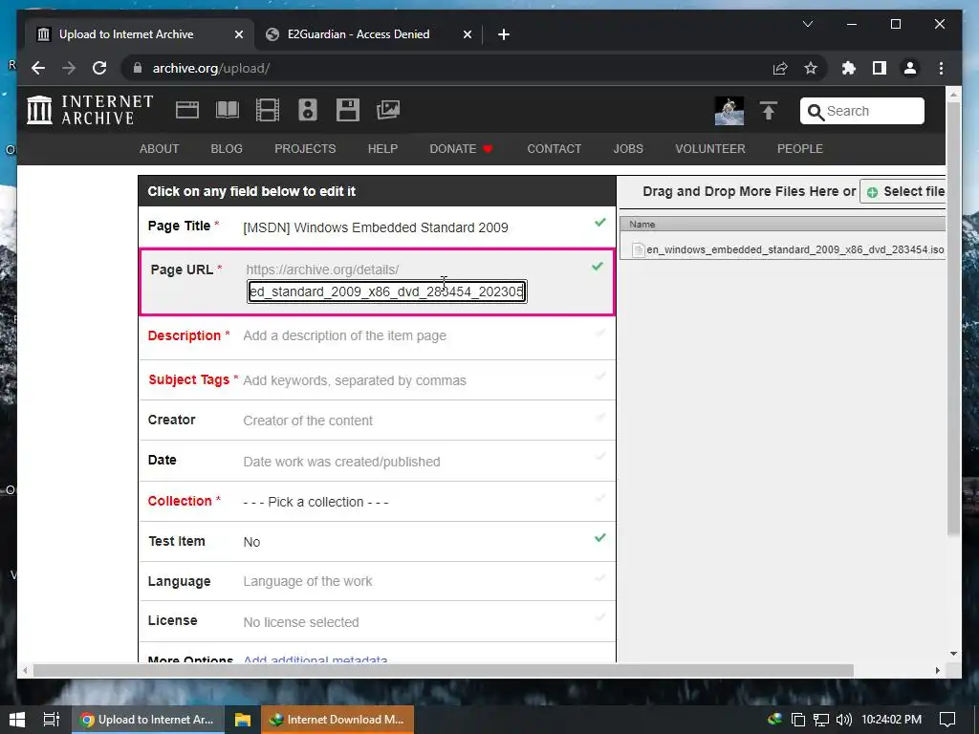Reload the archive.org page

(x=99, y=68)
